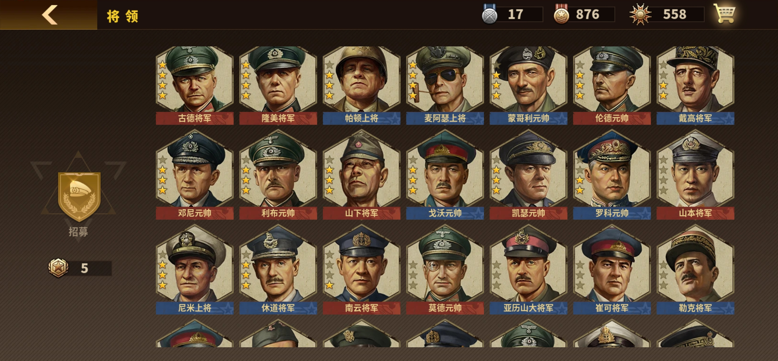Image resolution: width=778 pixels, height=361 pixels.
Task: Choose general 利布元帅
Action: 278,175
